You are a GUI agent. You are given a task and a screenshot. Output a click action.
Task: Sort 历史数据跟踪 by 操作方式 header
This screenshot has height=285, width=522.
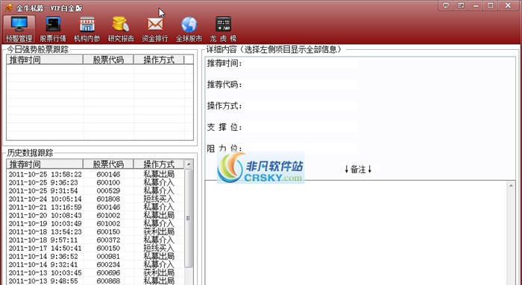pyautogui.click(x=159, y=164)
